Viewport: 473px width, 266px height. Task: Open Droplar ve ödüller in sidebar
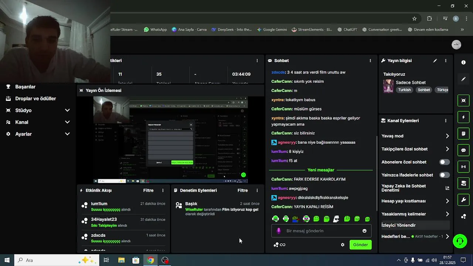coord(31,99)
